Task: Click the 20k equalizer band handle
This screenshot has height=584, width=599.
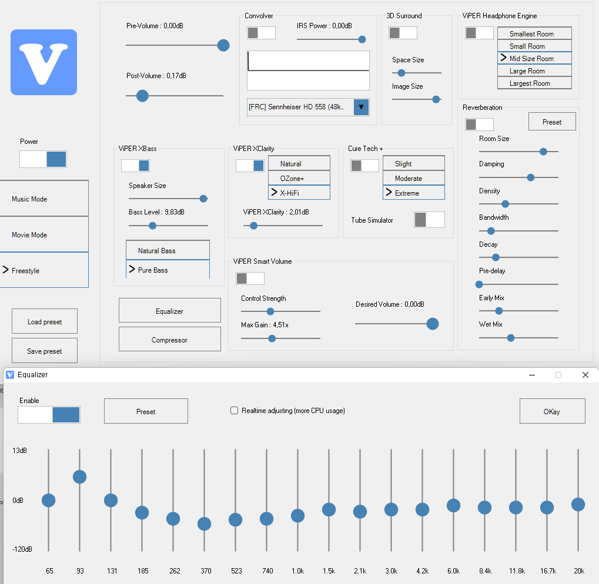Action: point(578,504)
